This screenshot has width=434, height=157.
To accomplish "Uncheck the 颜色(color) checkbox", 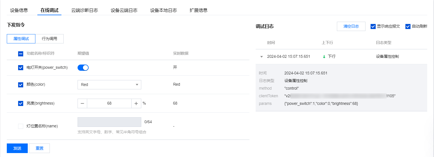I will click(21, 85).
